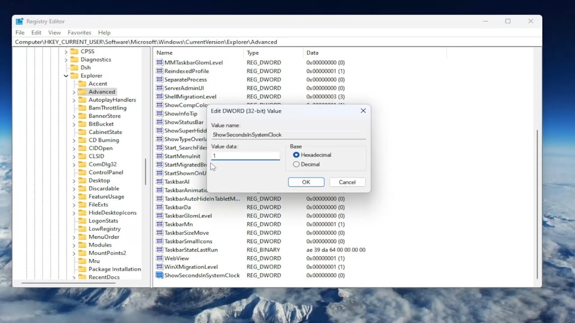Select the FeatureUsage tree item
The height and width of the screenshot is (323, 575).
point(106,196)
